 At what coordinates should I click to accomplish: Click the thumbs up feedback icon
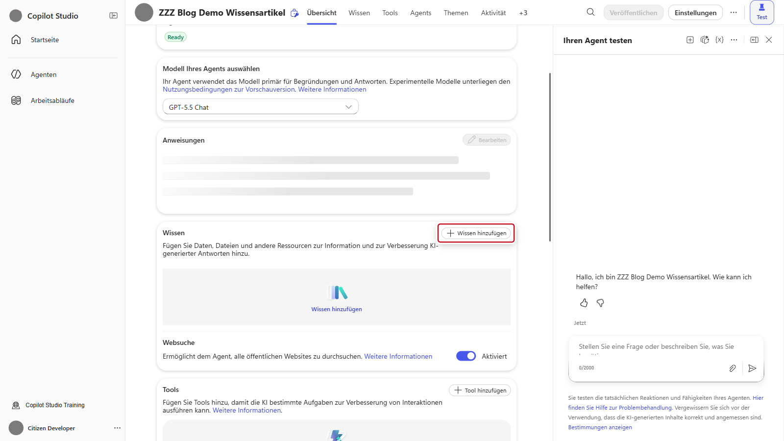pyautogui.click(x=584, y=303)
